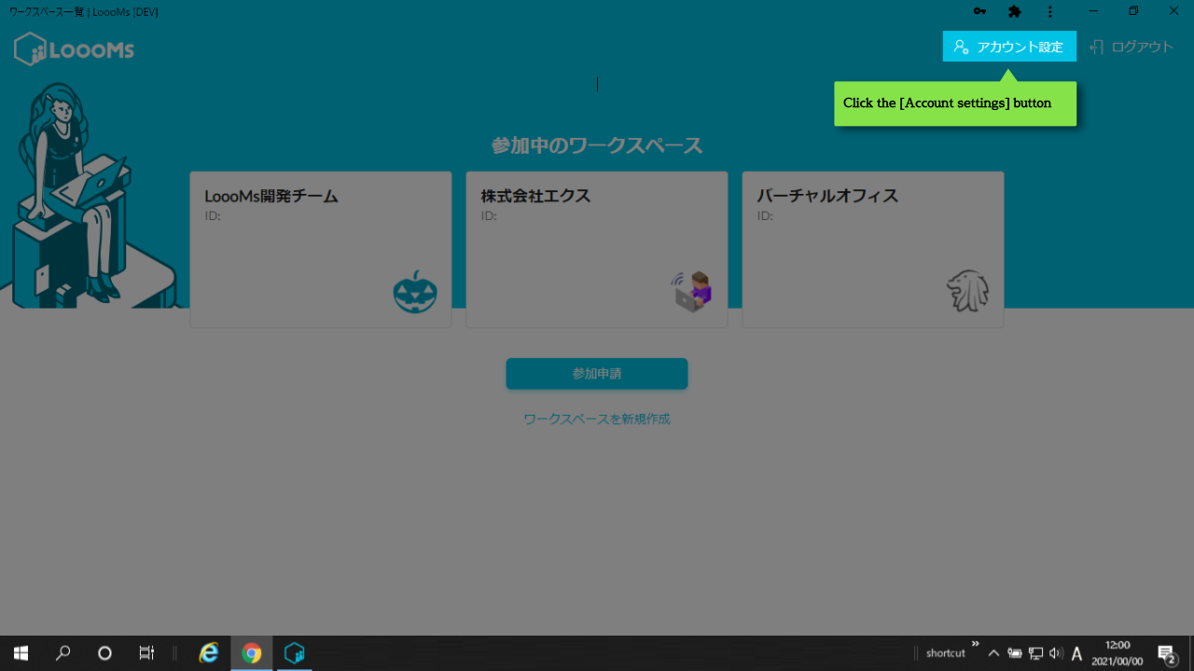Click the pumpkin icon on LoooMs開発チーム card

[x=414, y=293]
